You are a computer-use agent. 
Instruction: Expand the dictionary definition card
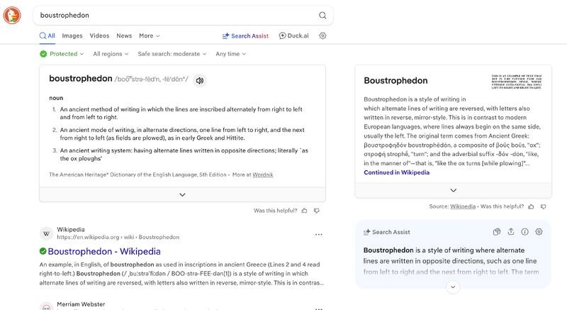pos(182,194)
